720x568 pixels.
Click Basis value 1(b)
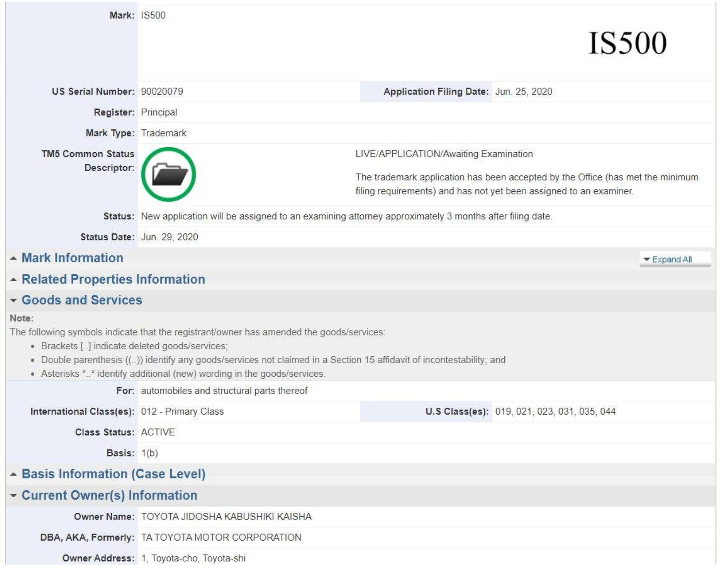[x=150, y=453]
